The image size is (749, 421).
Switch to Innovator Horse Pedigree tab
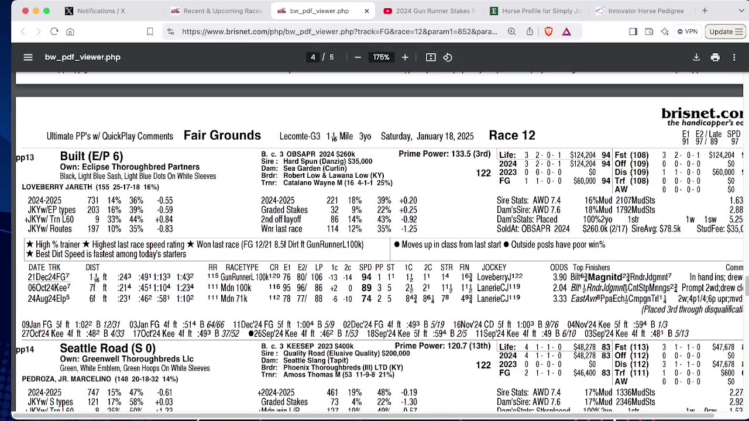[641, 11]
